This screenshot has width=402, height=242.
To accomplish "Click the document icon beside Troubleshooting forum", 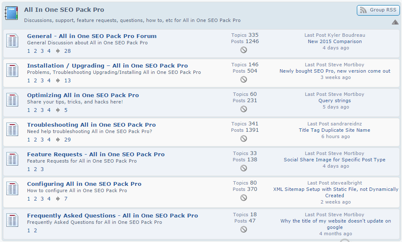I will coord(12,129).
